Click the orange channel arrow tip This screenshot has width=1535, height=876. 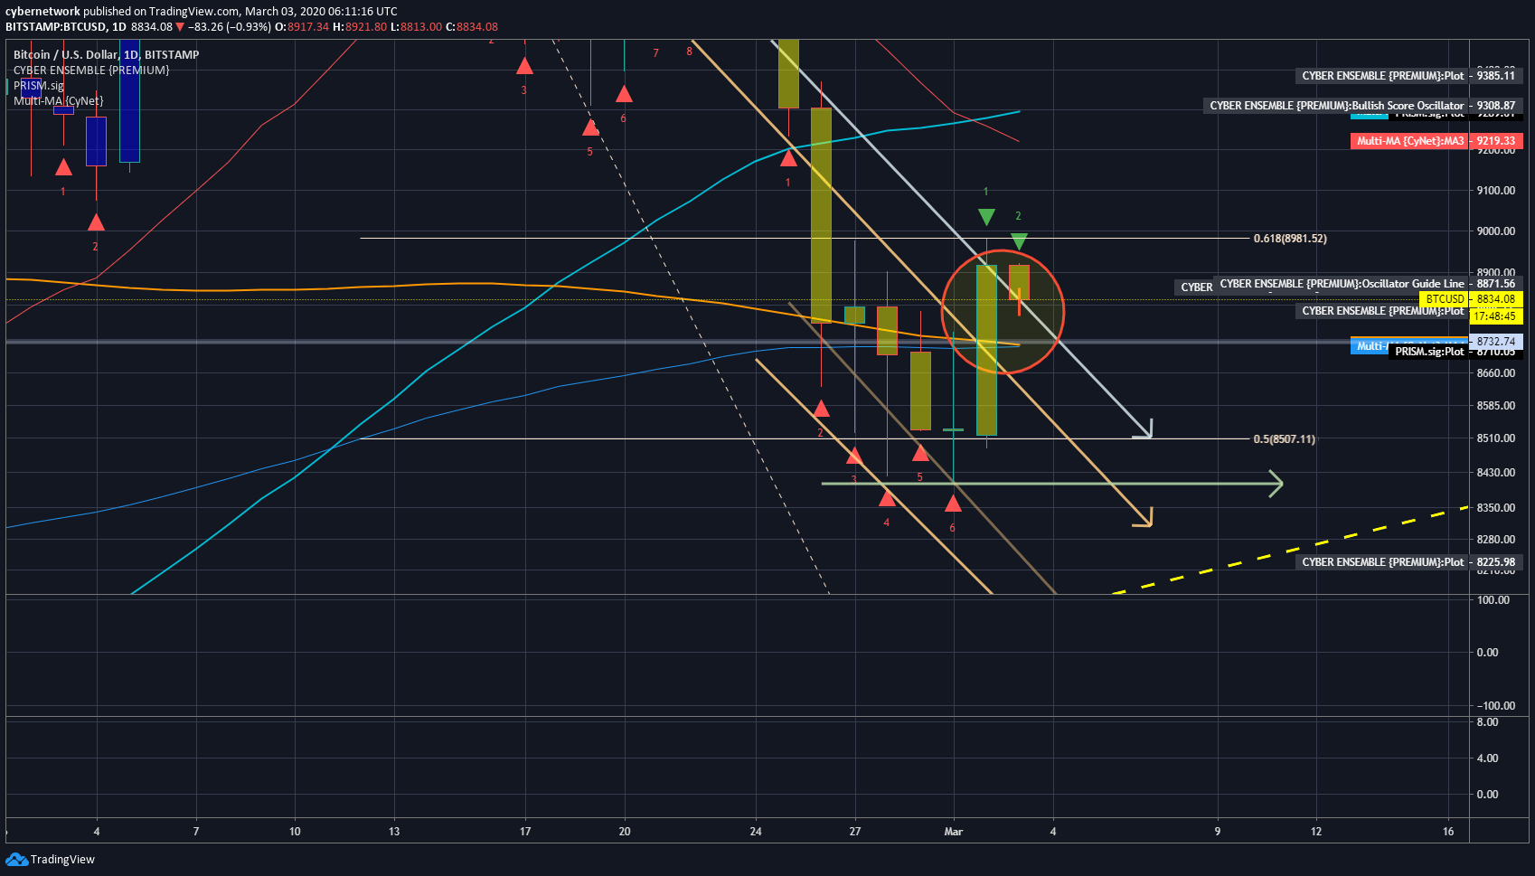tap(1144, 518)
